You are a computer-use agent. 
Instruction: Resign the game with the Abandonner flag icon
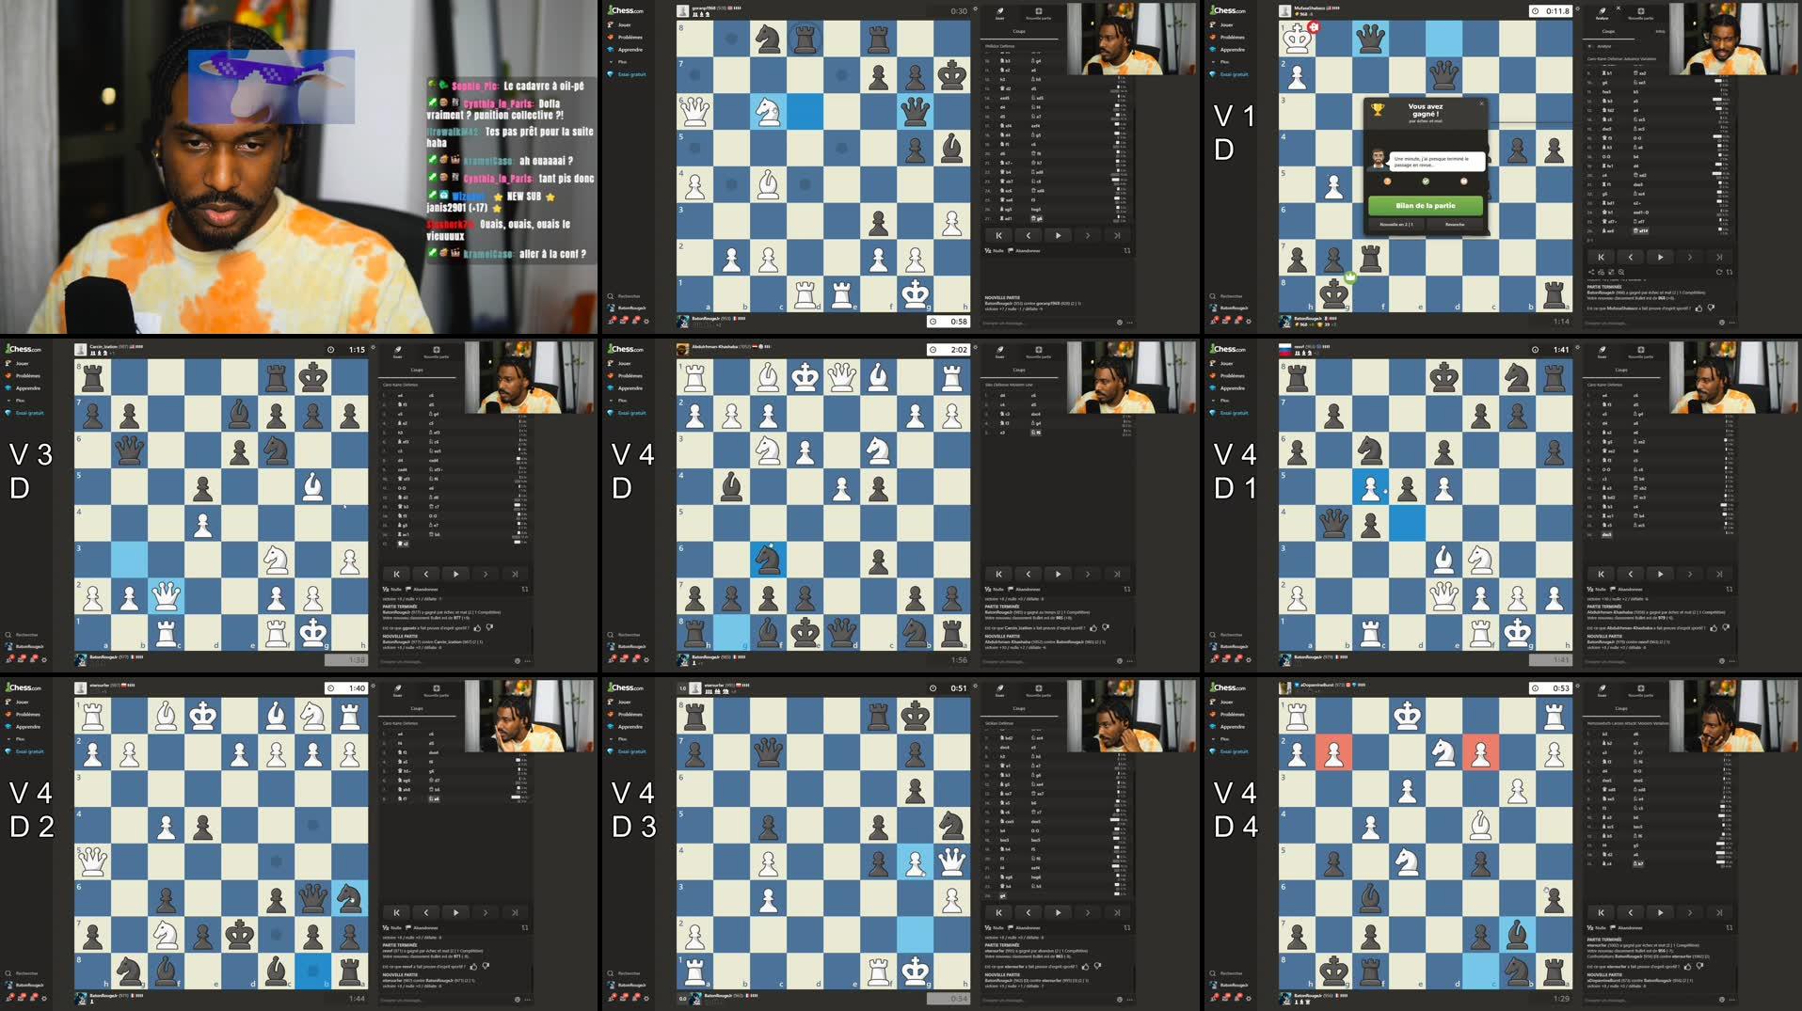pyautogui.click(x=1011, y=251)
